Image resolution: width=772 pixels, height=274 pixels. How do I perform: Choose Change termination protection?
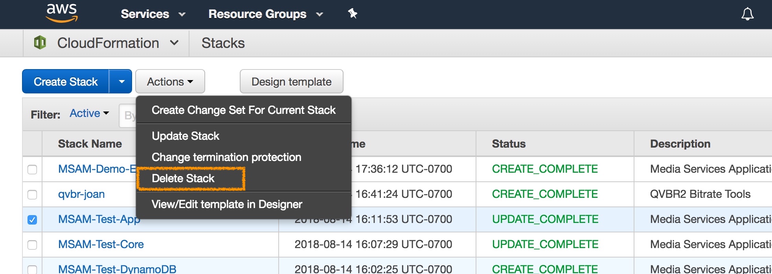(x=243, y=157)
